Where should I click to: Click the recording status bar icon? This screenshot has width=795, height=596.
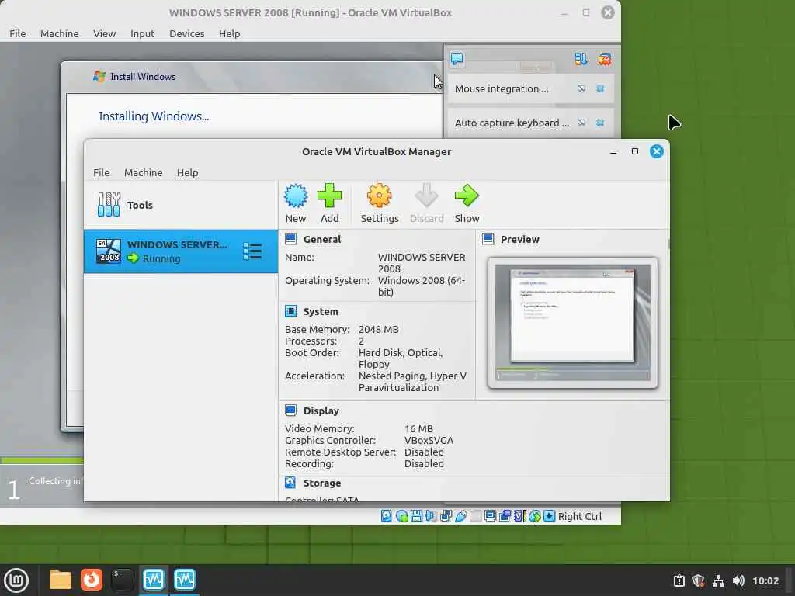click(505, 516)
